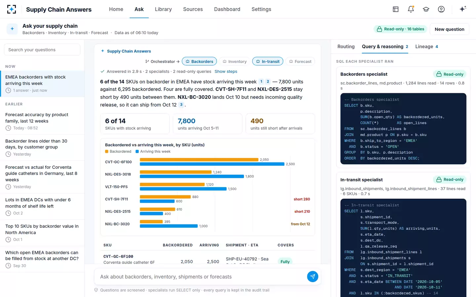Open the notifications bell

click(411, 9)
